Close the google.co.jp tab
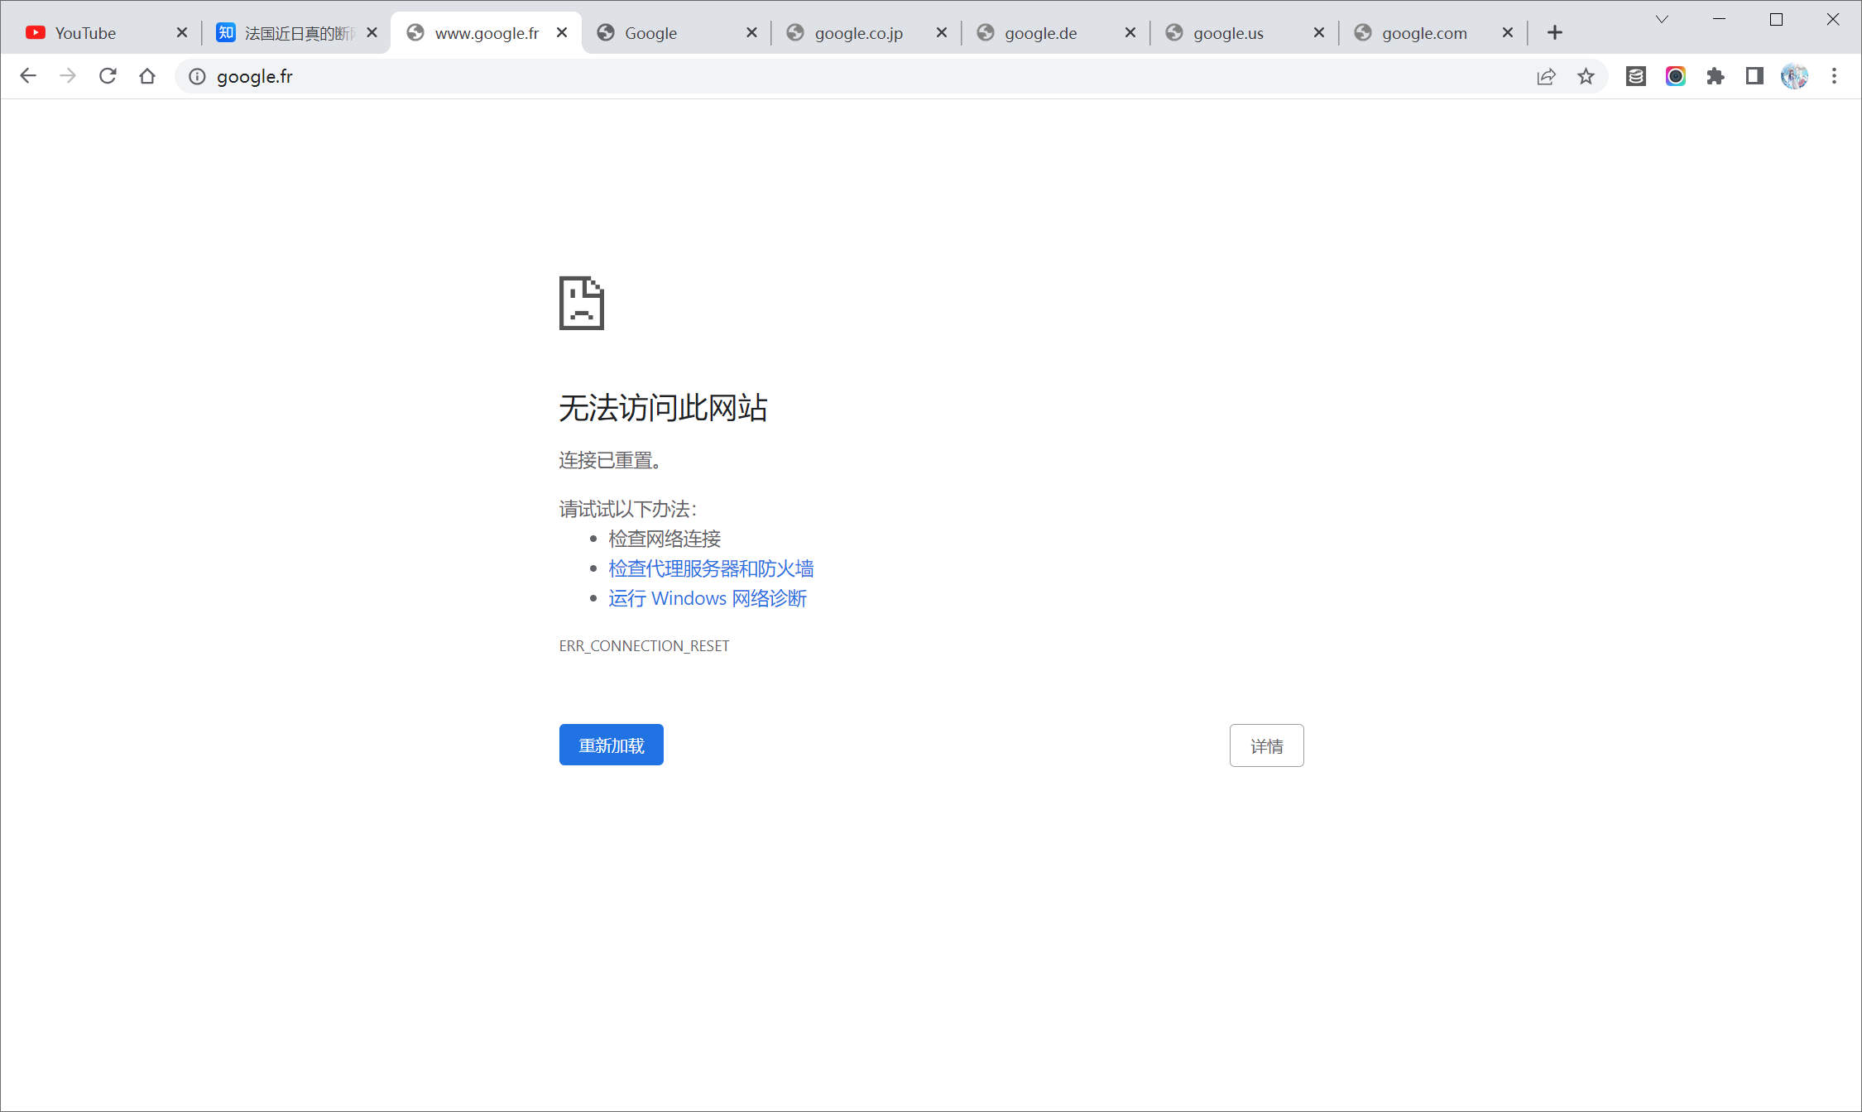1862x1112 pixels. pos(942,33)
